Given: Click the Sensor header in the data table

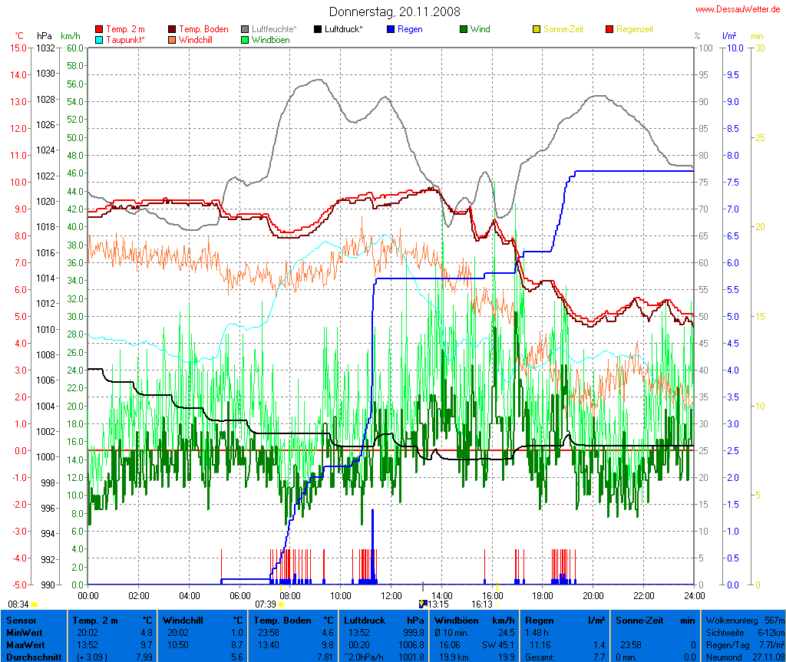Looking at the screenshot, I should click(x=21, y=620).
